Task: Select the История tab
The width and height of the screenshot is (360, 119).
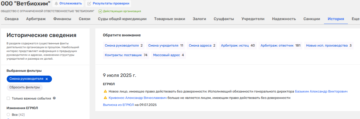Action: pyautogui.click(x=336, y=19)
